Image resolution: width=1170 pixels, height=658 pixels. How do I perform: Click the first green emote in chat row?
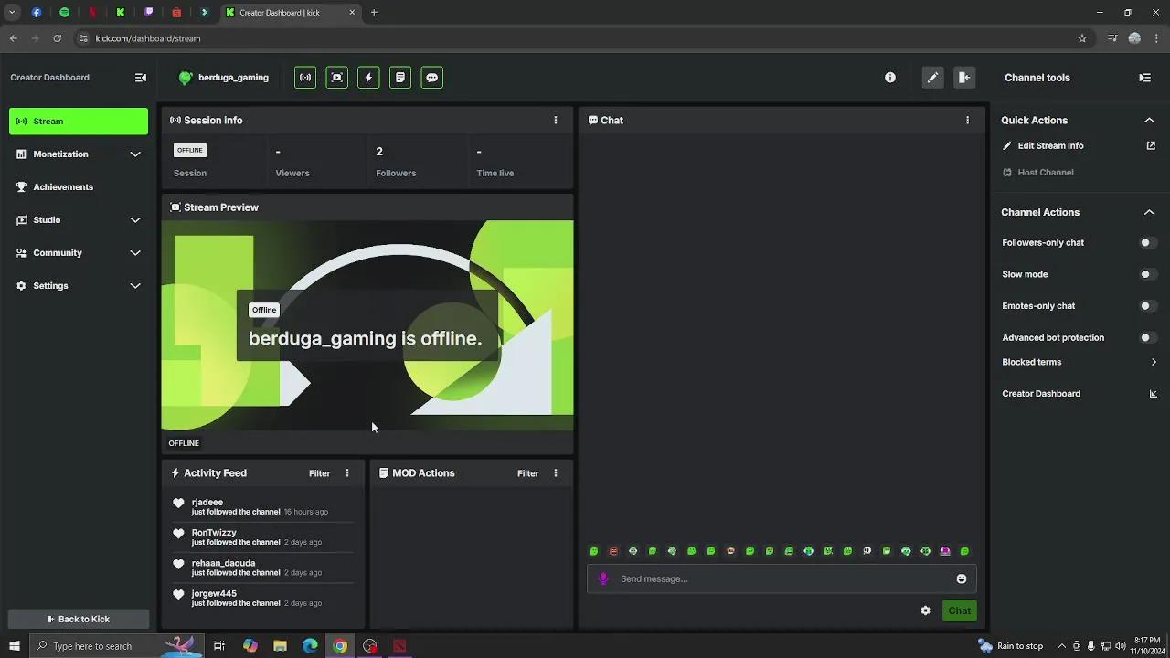(594, 551)
